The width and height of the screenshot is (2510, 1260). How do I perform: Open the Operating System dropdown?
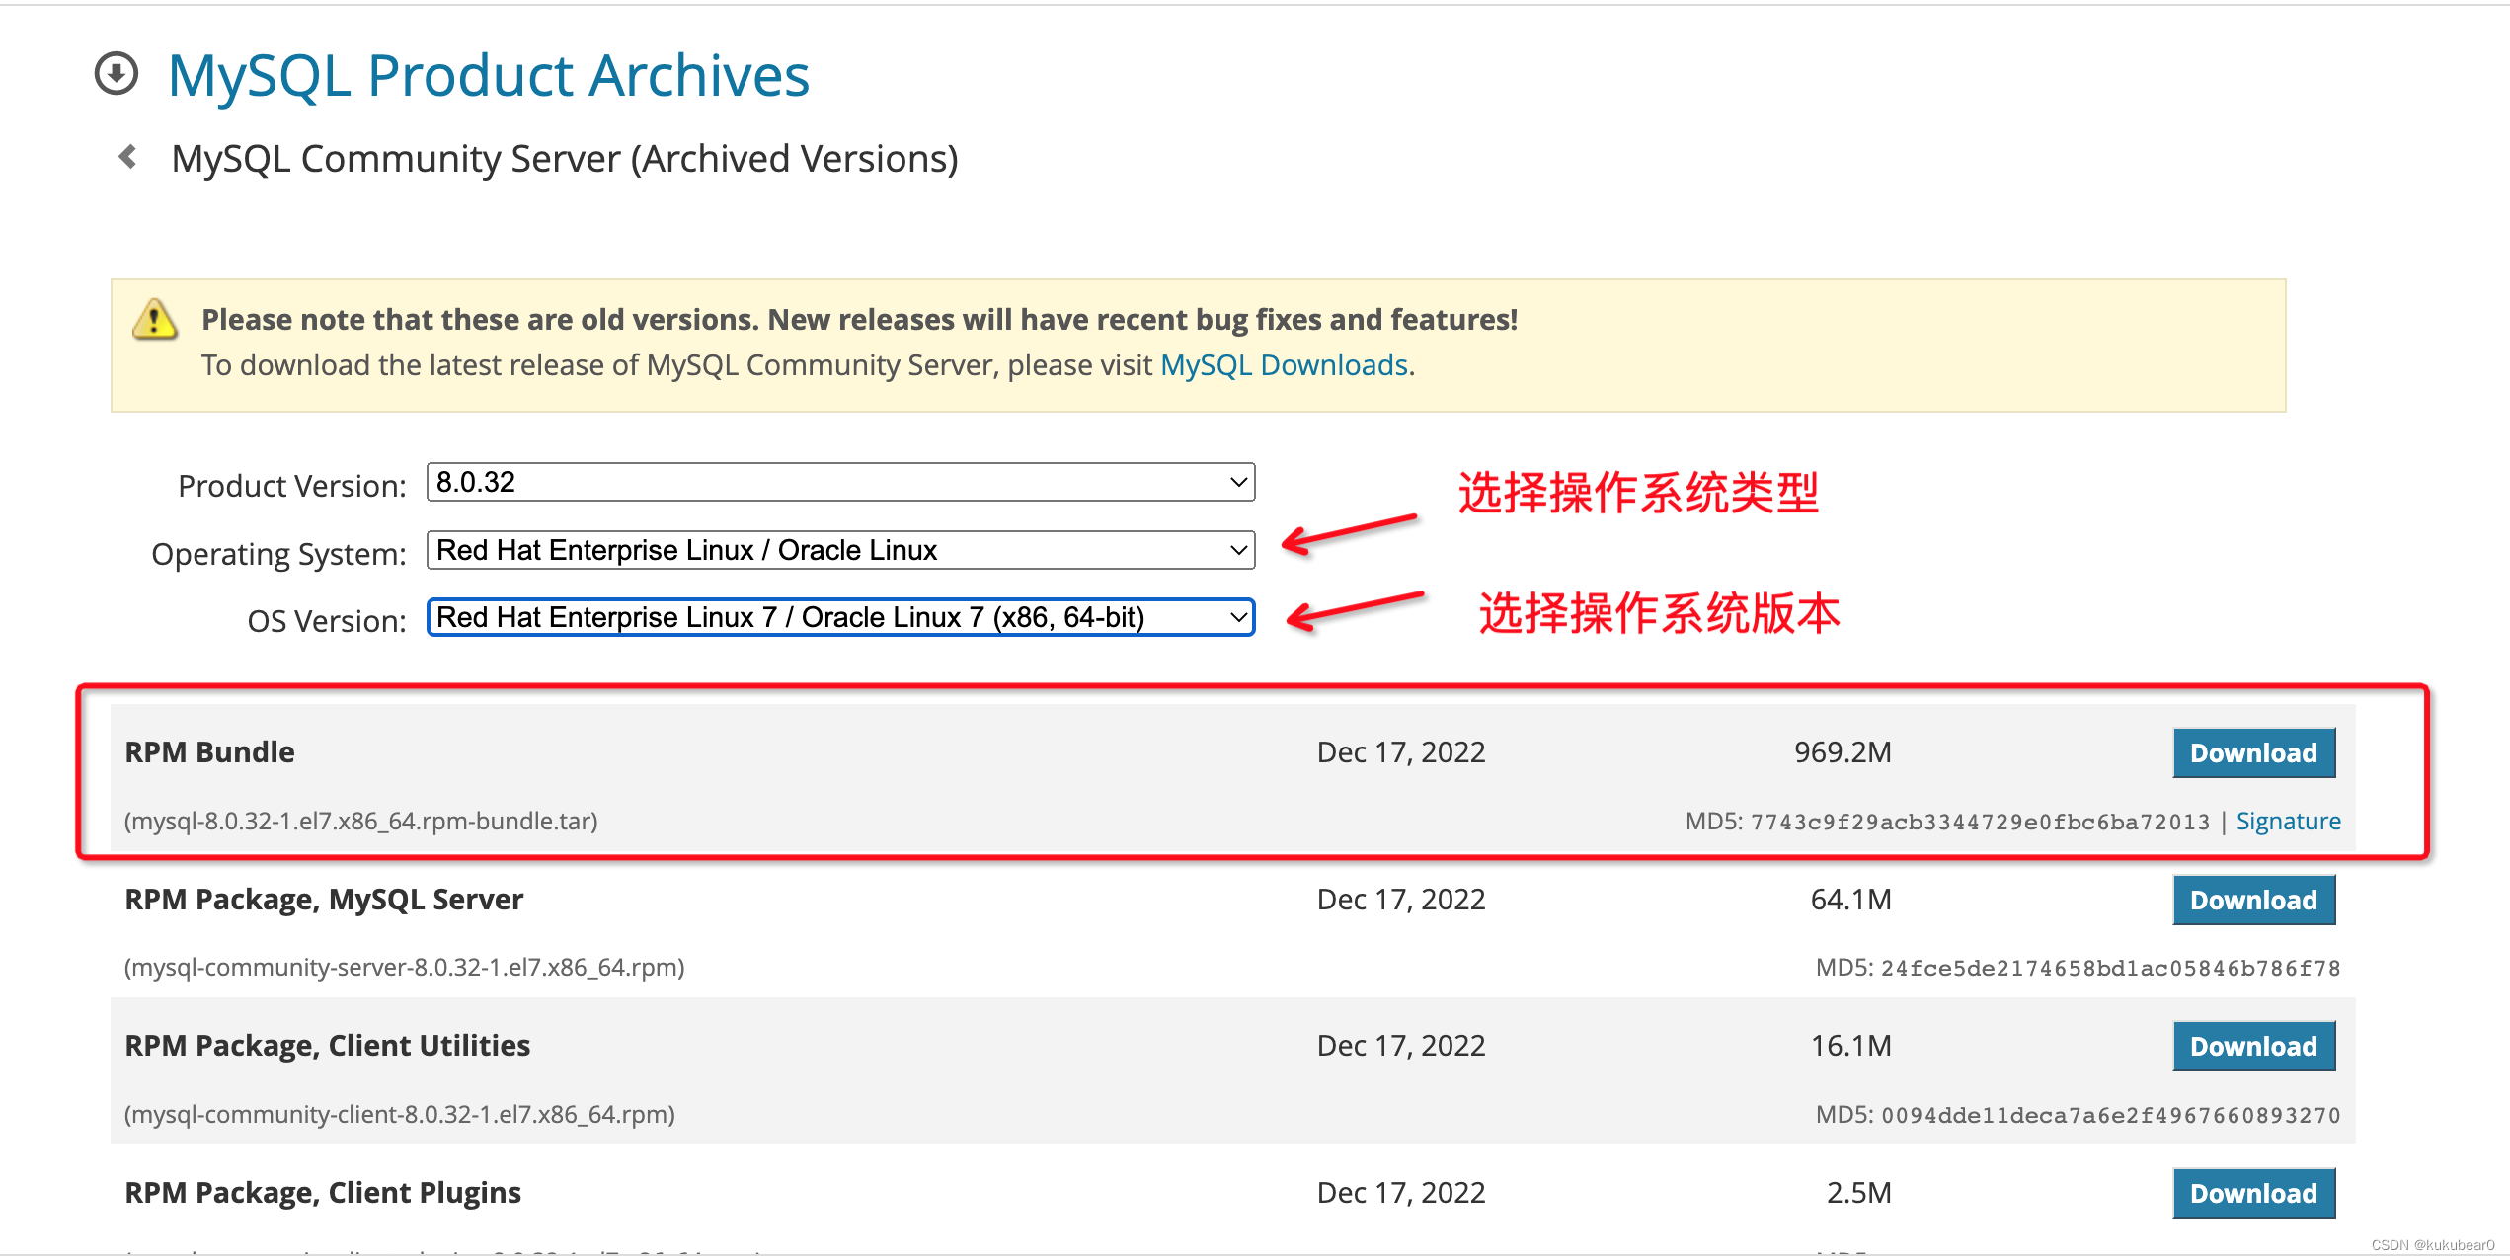click(x=840, y=550)
